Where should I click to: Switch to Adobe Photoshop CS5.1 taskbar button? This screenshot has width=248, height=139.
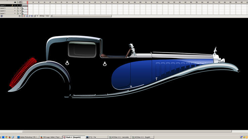pyautogui.click(x=28, y=137)
